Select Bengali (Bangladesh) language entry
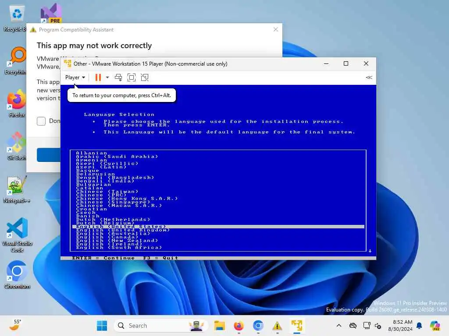Image resolution: width=449 pixels, height=336 pixels. click(x=115, y=178)
